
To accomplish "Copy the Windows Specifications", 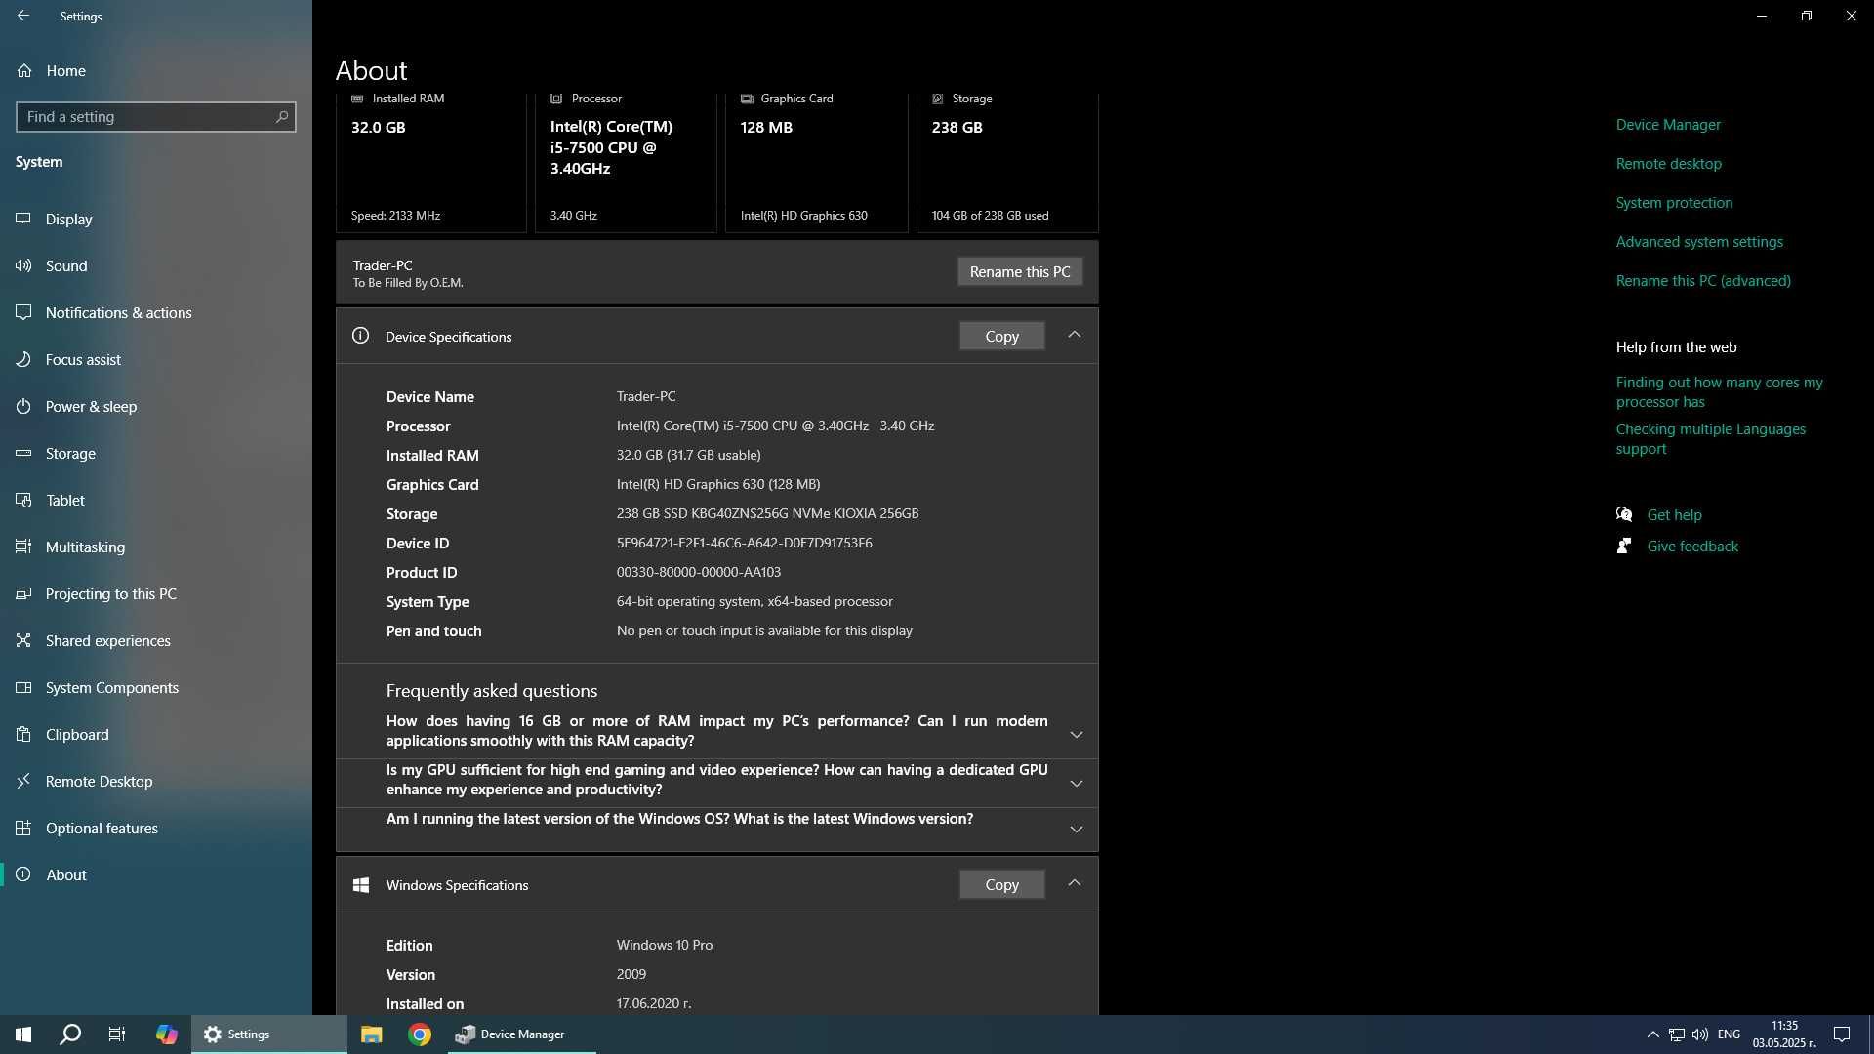I will click(x=1001, y=884).
